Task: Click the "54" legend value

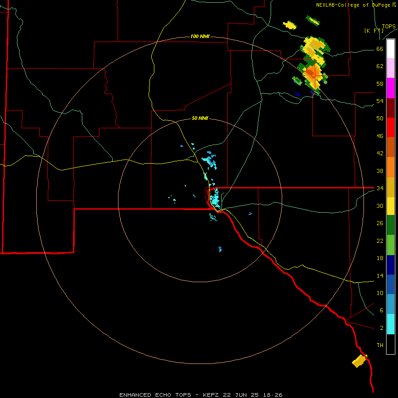Action: tap(380, 101)
